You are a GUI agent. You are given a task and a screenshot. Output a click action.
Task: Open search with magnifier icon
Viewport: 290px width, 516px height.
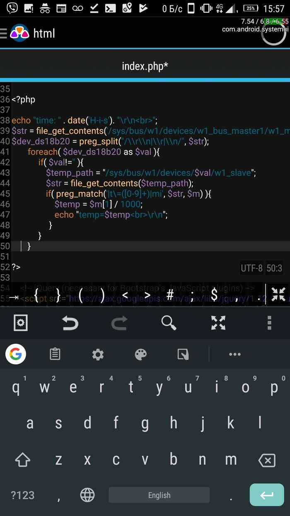(x=169, y=322)
